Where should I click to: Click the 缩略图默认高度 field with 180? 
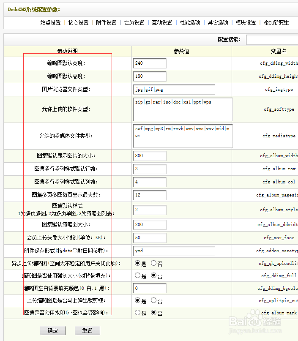pyautogui.click(x=150, y=76)
